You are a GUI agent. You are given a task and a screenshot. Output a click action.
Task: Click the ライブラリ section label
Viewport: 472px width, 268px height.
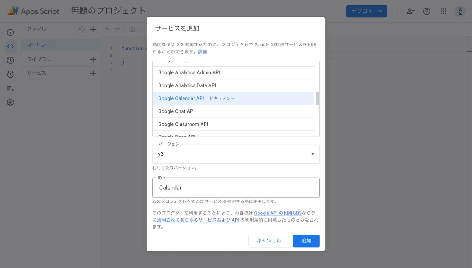[39, 59]
